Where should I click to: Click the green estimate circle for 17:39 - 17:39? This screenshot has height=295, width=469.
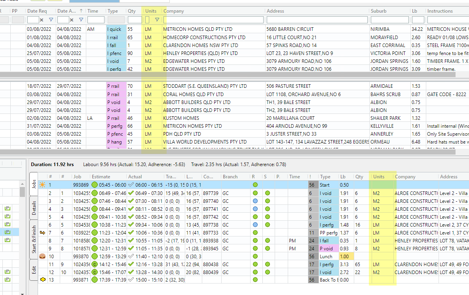95,280
